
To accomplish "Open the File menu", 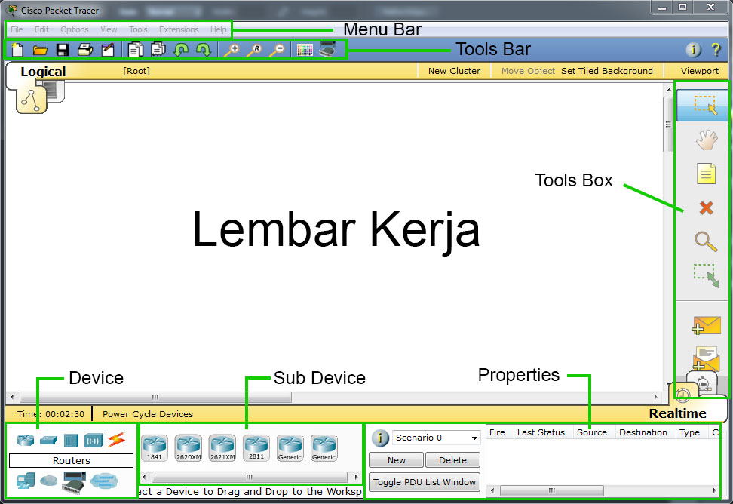I will (17, 29).
